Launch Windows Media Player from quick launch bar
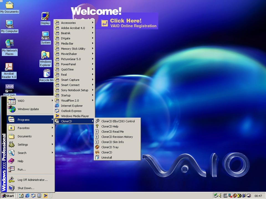This screenshot has height=199, width=266. tap(45, 196)
